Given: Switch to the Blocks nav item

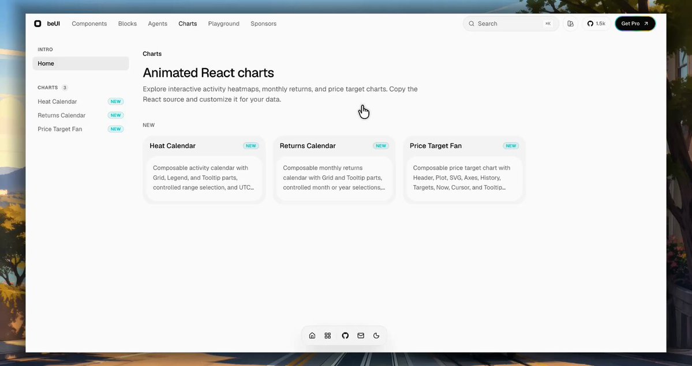Looking at the screenshot, I should coord(128,24).
